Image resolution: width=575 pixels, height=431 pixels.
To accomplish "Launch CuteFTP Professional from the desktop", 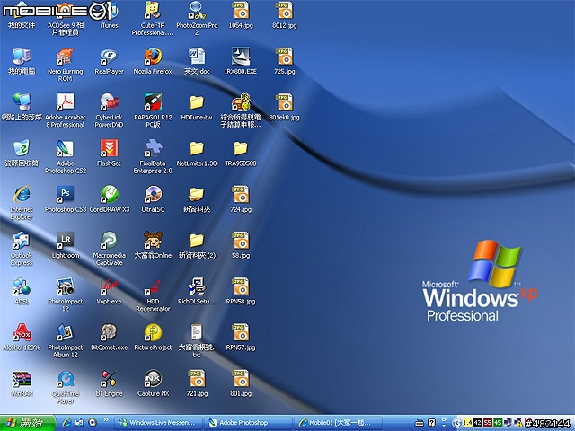I will (153, 18).
